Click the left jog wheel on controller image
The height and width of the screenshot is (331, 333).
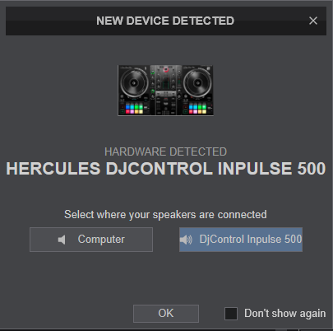tap(134, 82)
